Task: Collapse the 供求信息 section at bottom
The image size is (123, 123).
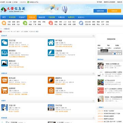Action: 94,118
